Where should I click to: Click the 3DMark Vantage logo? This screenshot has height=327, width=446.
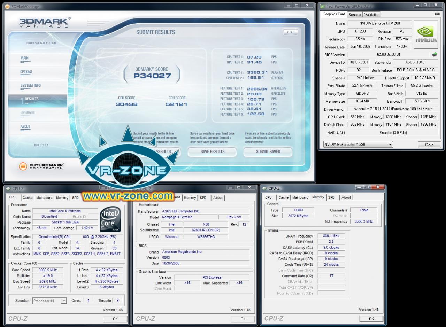[x=45, y=23]
